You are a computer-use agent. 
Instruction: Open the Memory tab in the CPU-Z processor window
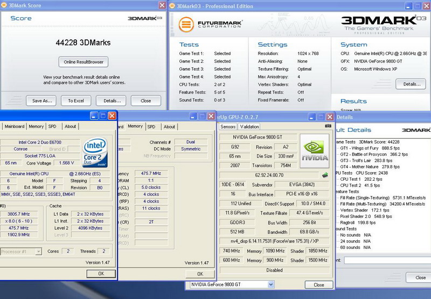coord(36,126)
